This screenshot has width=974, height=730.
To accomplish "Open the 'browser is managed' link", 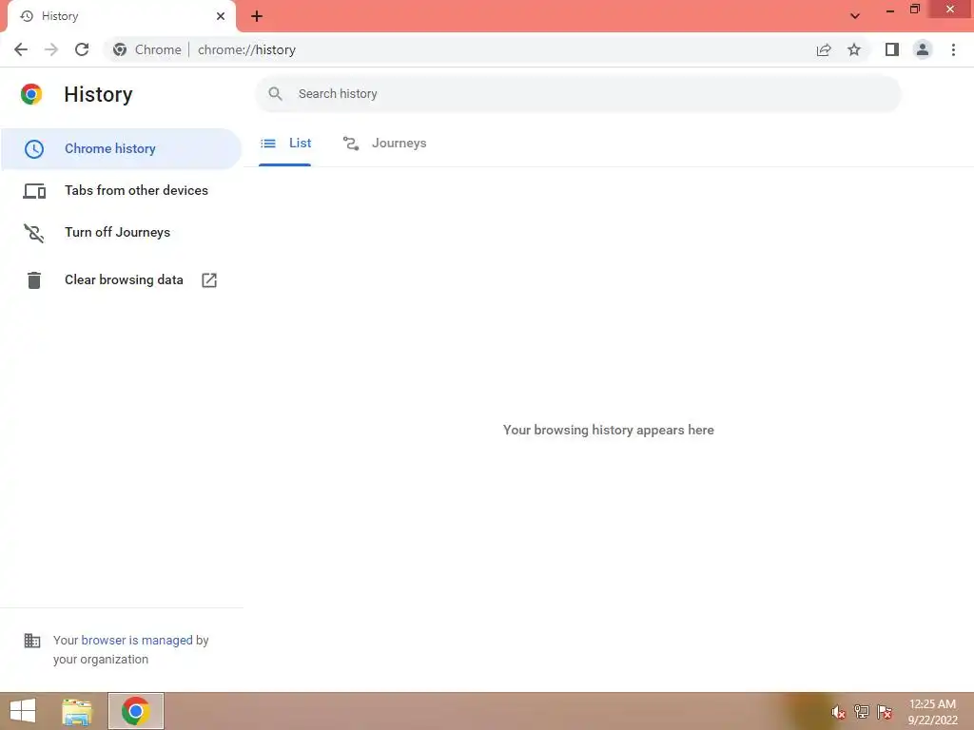I will (137, 640).
